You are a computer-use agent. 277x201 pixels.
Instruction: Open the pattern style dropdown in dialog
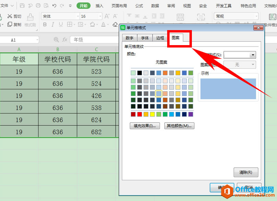[253, 55]
